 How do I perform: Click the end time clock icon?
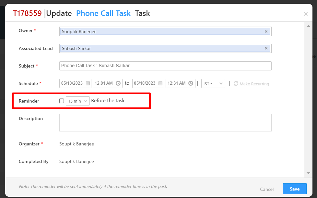191,83
